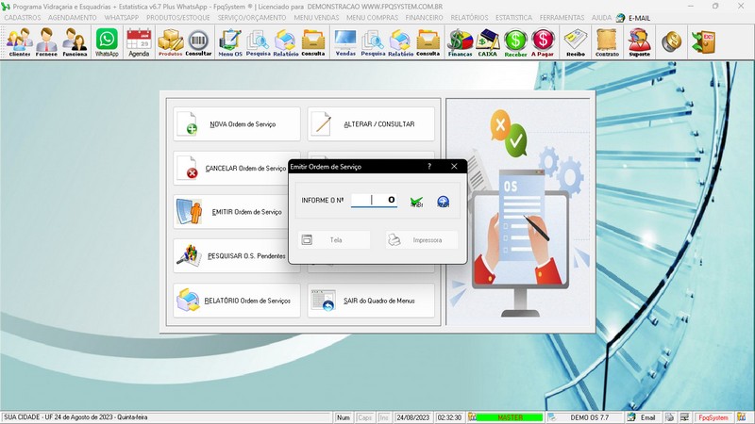Click SAIR do Quadro de Menus button
This screenshot has height=424, width=755.
click(x=371, y=301)
